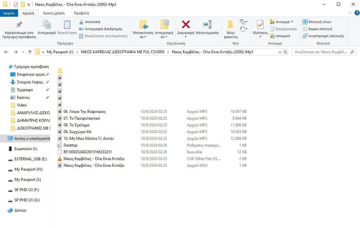This screenshot has width=360, height=228.
Task: Collapse the ribbon with the chevron
Action: tap(350, 13)
